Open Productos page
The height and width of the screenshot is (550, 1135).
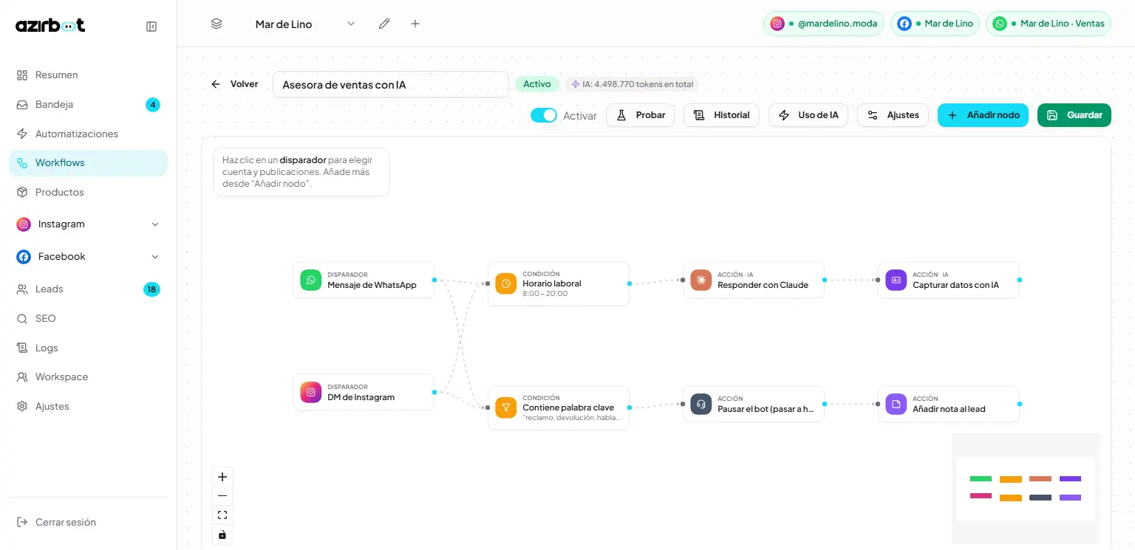coord(89,192)
